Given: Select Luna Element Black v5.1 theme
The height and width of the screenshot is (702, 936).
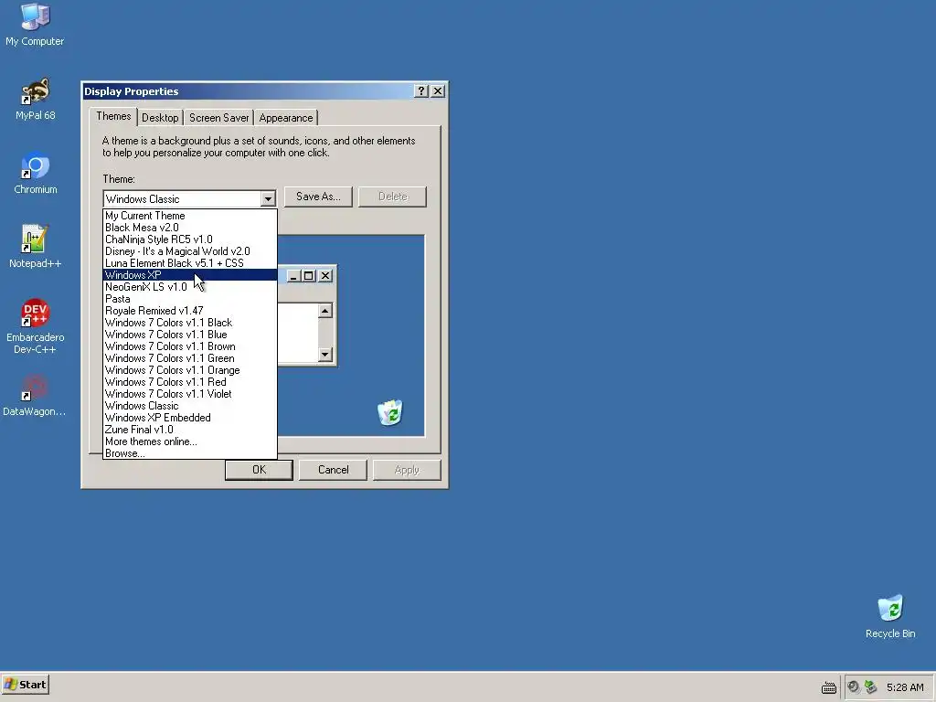Looking at the screenshot, I should click(190, 263).
